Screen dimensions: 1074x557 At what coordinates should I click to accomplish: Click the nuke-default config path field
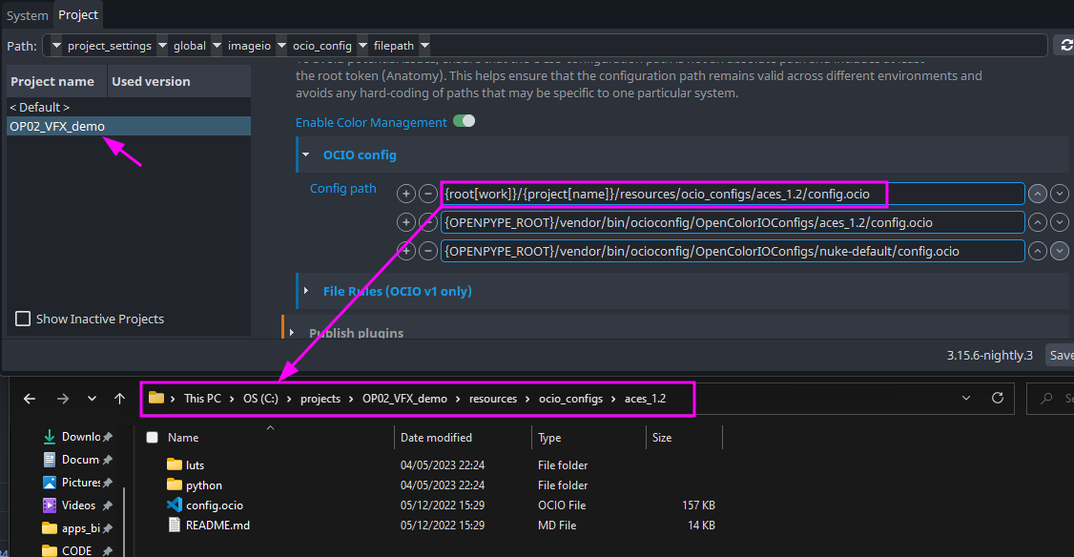pos(732,251)
